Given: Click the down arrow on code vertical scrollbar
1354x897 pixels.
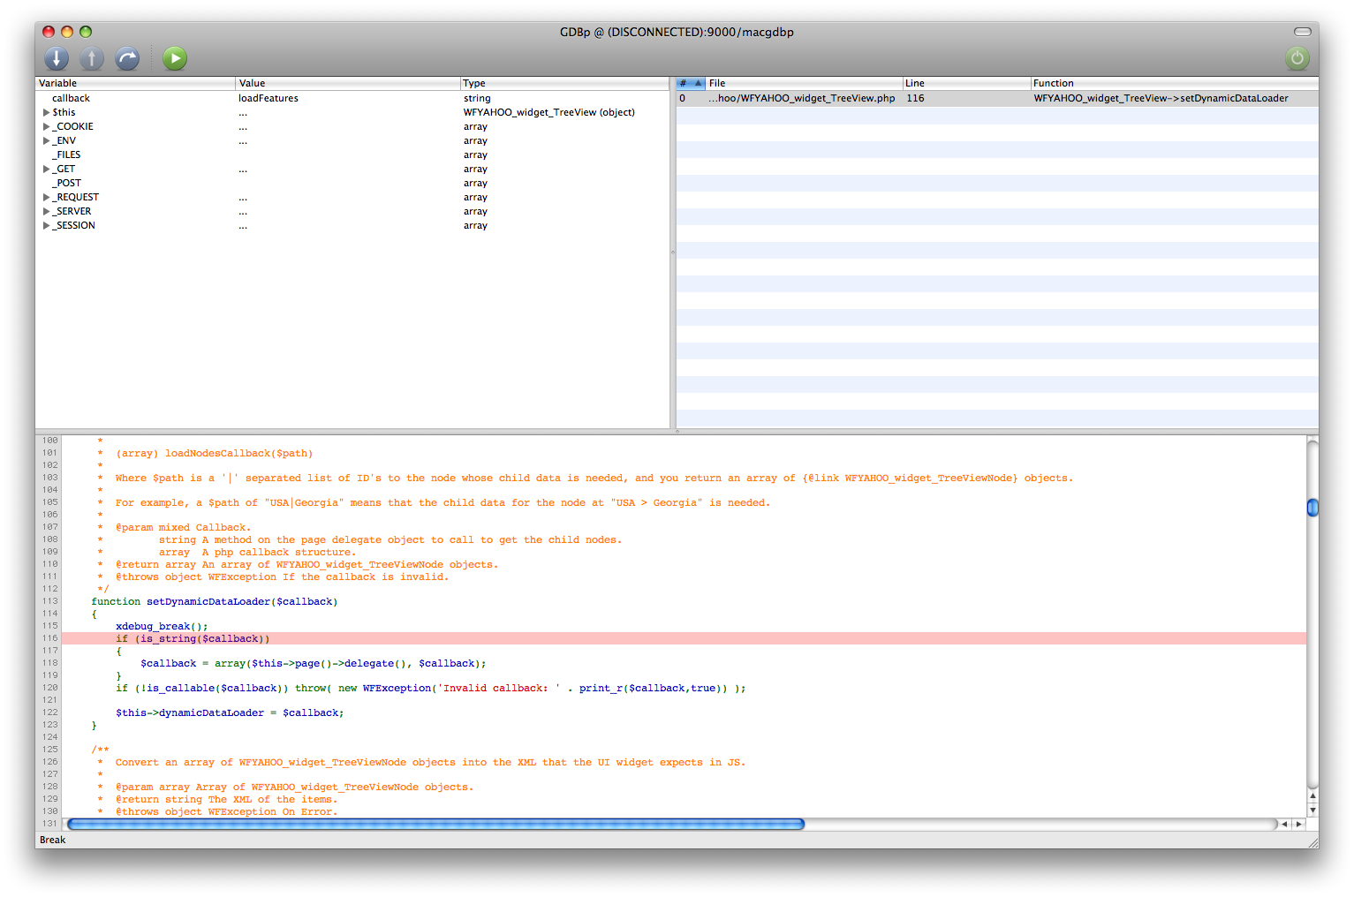Looking at the screenshot, I should click(x=1312, y=810).
